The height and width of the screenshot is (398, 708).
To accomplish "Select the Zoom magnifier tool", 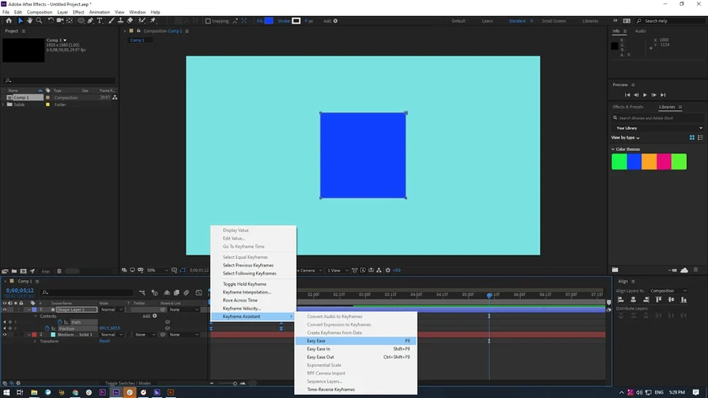I will pyautogui.click(x=39, y=20).
